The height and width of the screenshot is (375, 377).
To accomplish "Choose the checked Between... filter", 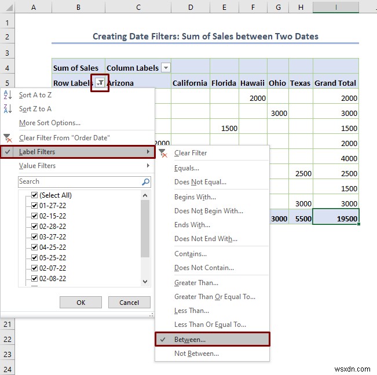I will click(x=213, y=340).
